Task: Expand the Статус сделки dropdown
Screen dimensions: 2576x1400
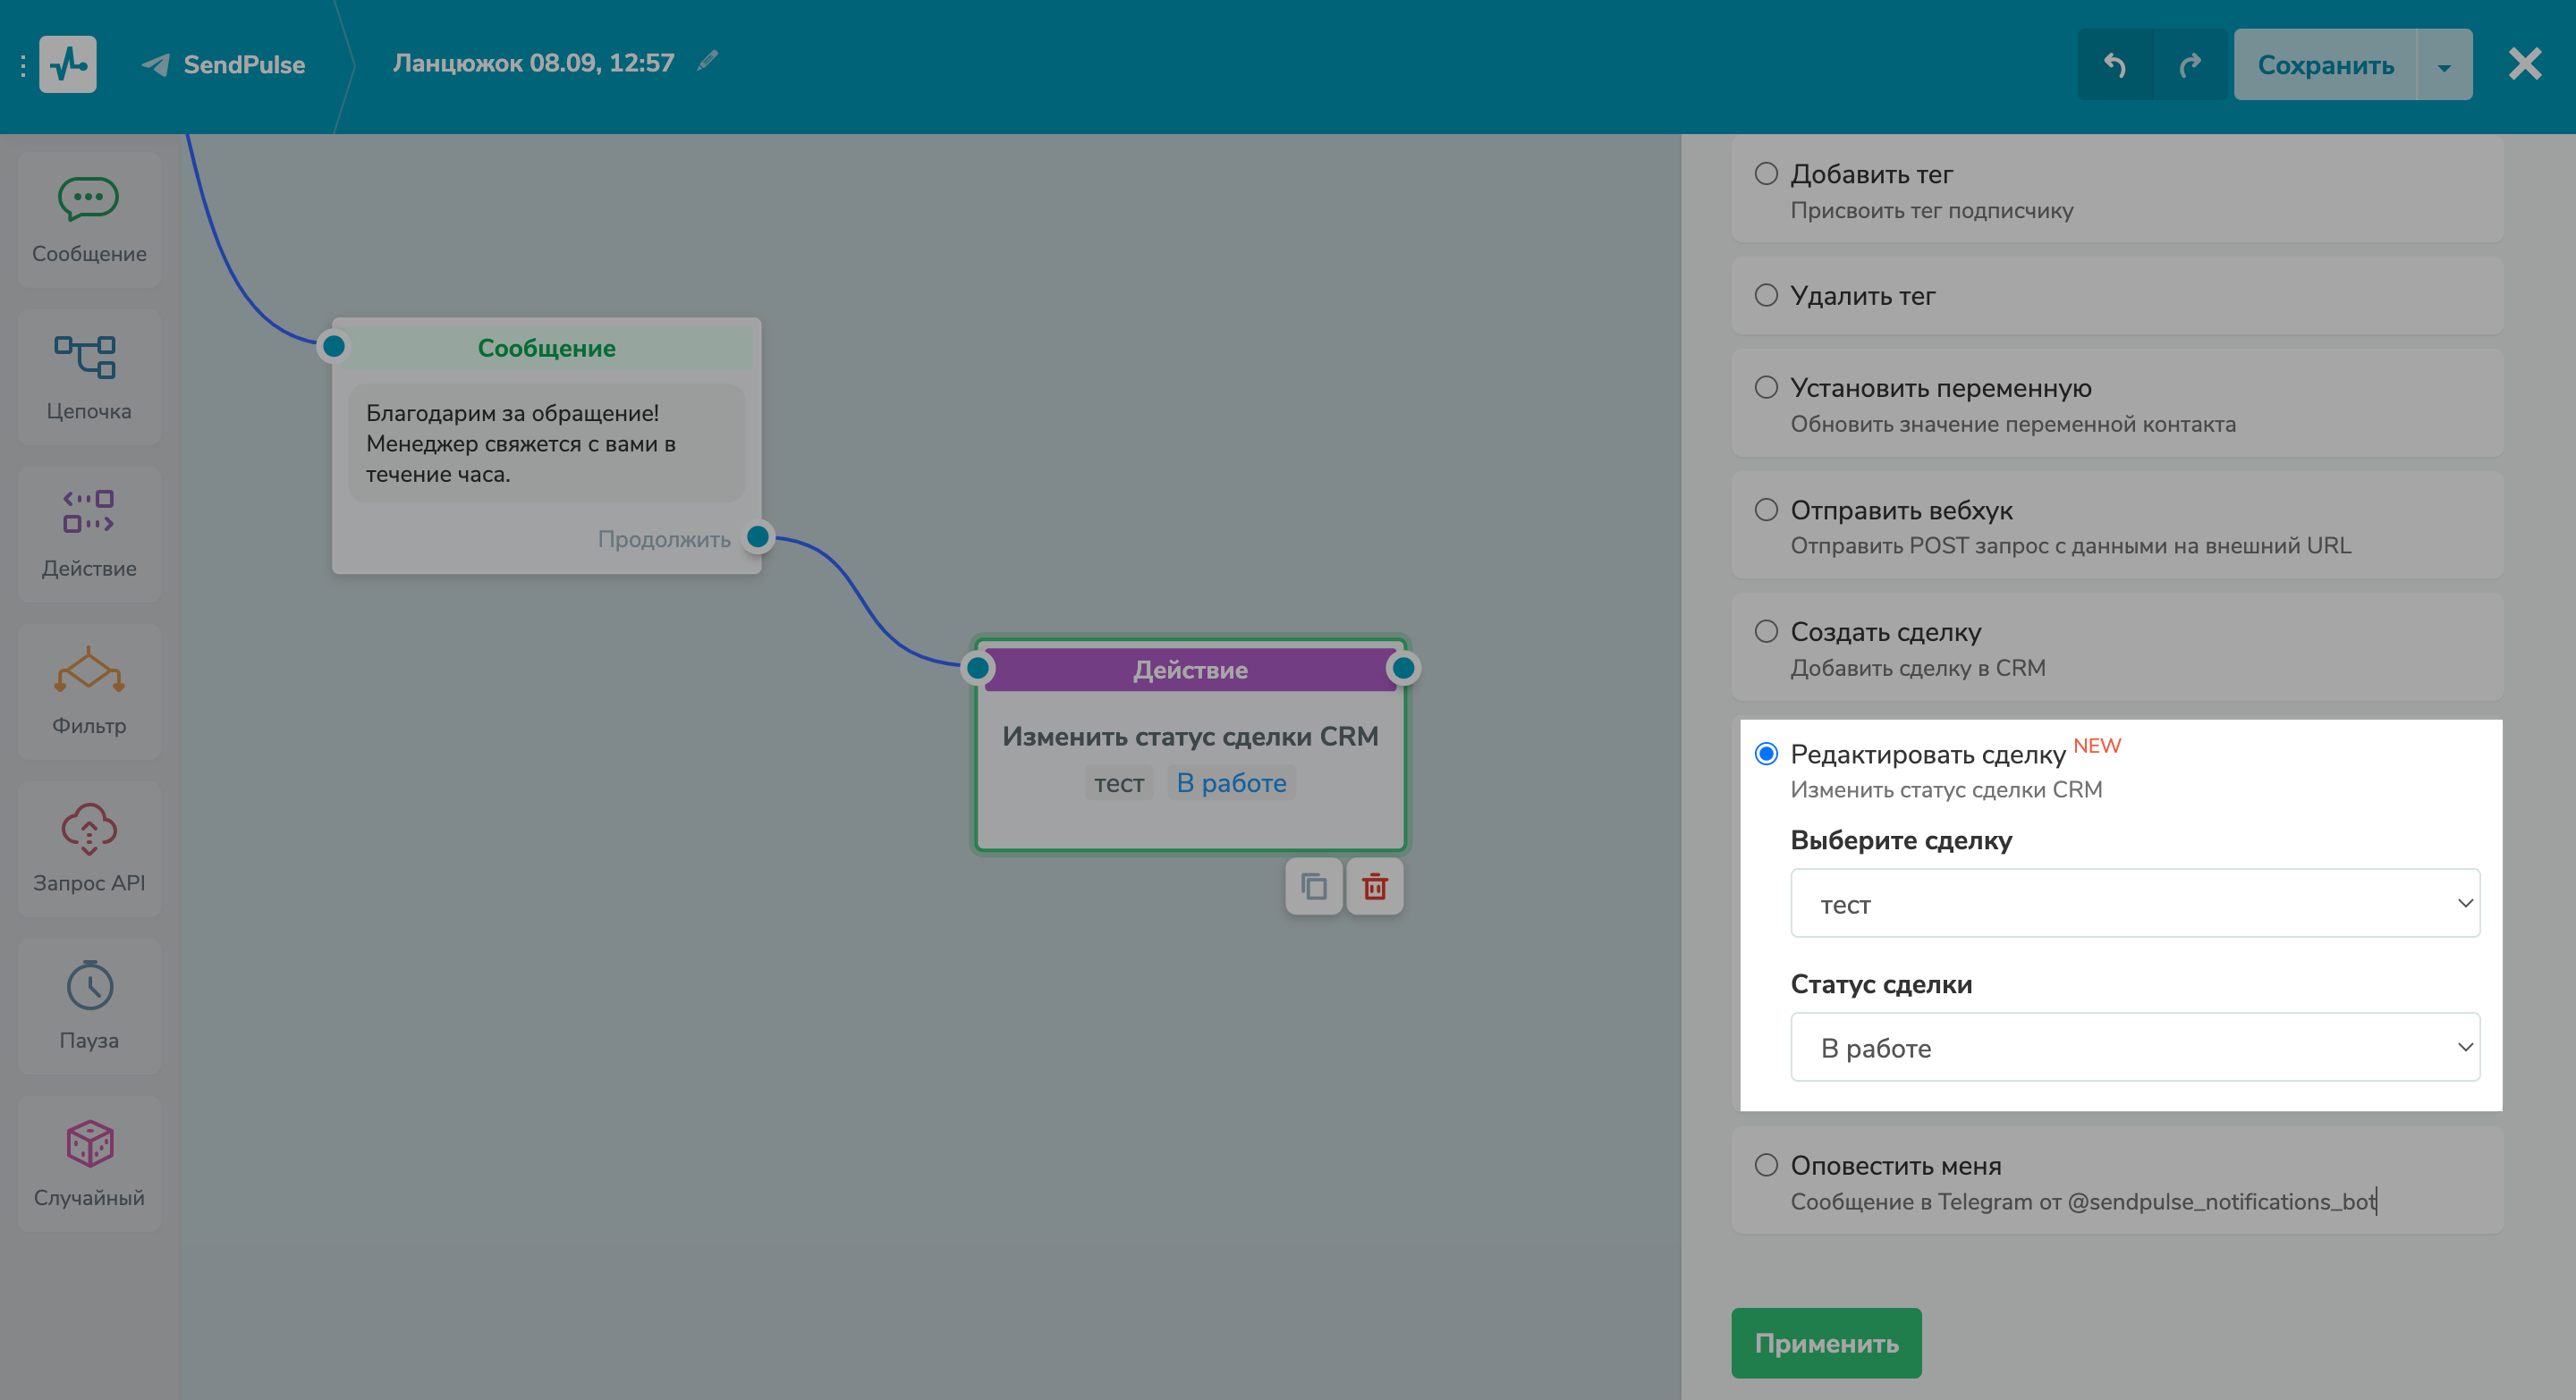Action: click(x=2134, y=1047)
